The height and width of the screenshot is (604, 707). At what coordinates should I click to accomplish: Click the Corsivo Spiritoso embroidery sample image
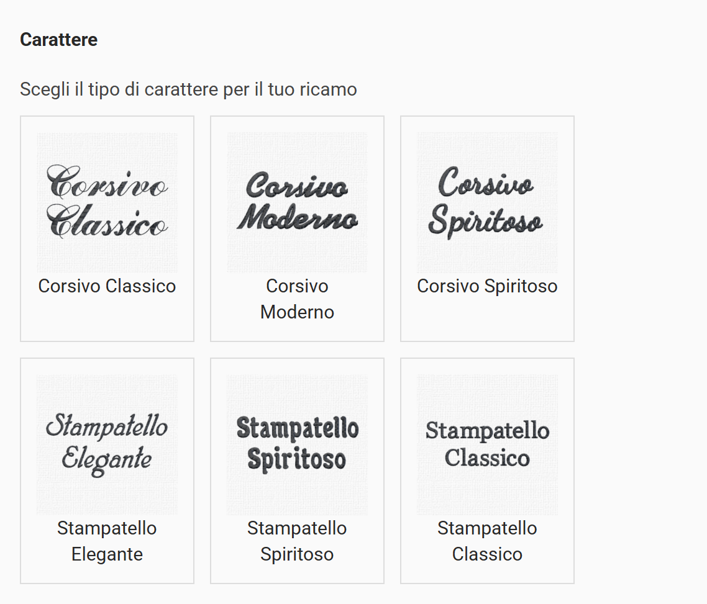487,202
